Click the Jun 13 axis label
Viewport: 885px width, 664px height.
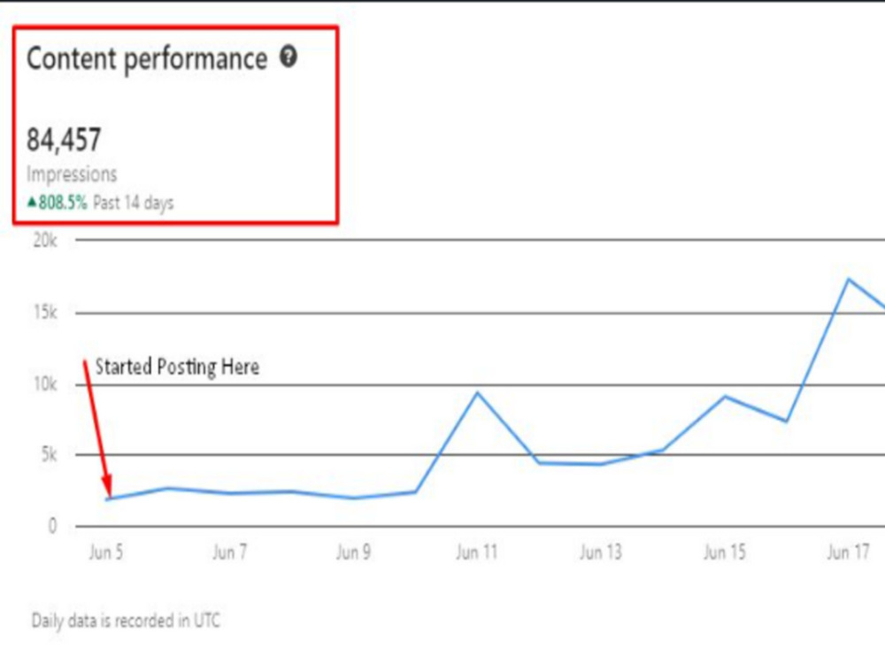point(601,552)
